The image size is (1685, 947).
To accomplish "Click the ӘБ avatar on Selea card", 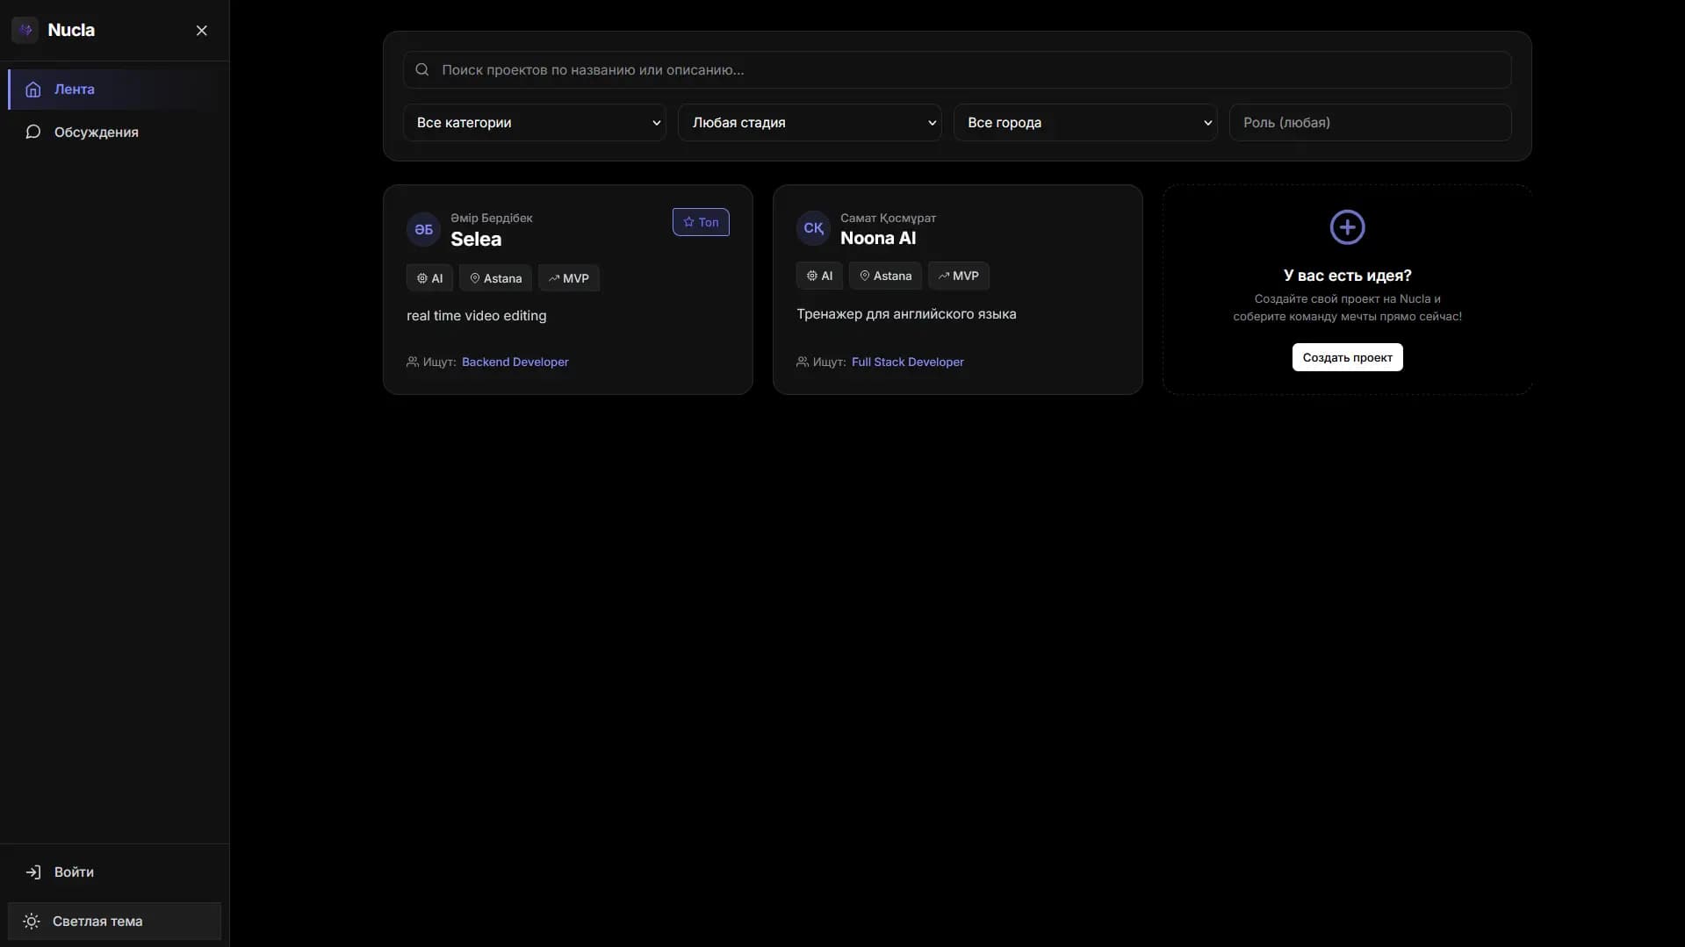I will click(x=423, y=230).
